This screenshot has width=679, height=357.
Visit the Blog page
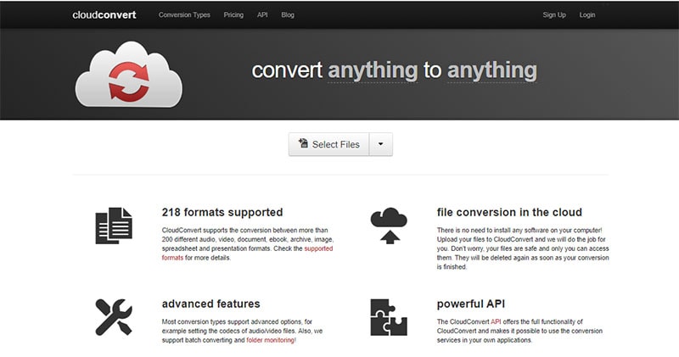288,14
